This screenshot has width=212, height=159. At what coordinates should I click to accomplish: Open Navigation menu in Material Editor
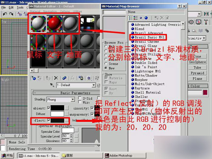point(50,12)
